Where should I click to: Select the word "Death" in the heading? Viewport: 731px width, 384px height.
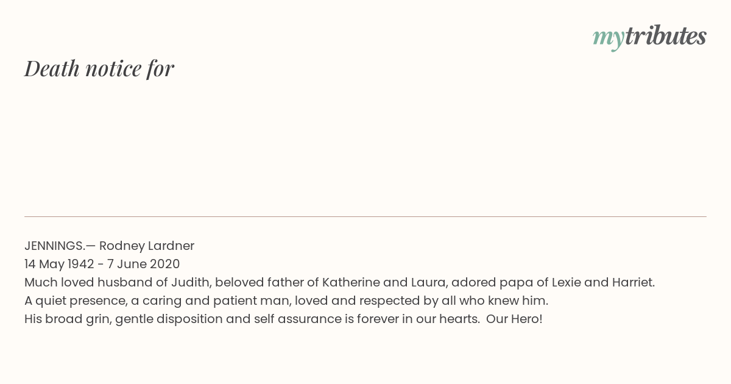point(52,68)
